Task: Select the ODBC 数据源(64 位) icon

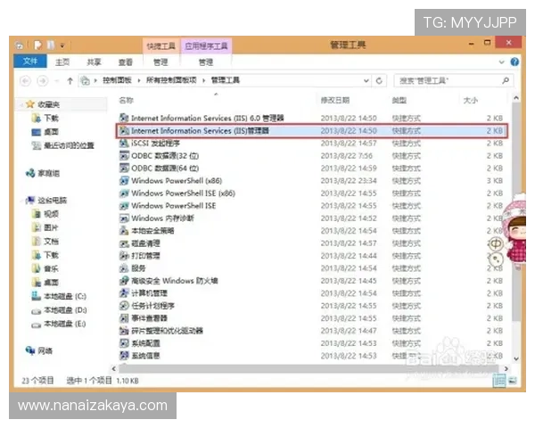Action: point(124,169)
